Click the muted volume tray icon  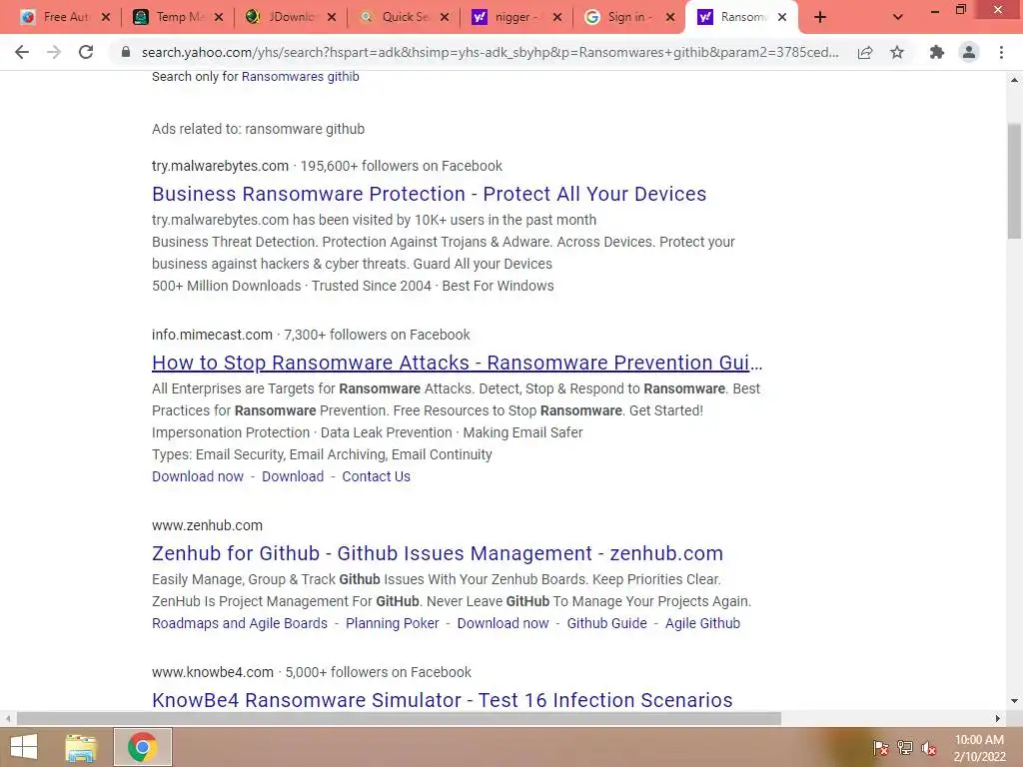click(929, 748)
